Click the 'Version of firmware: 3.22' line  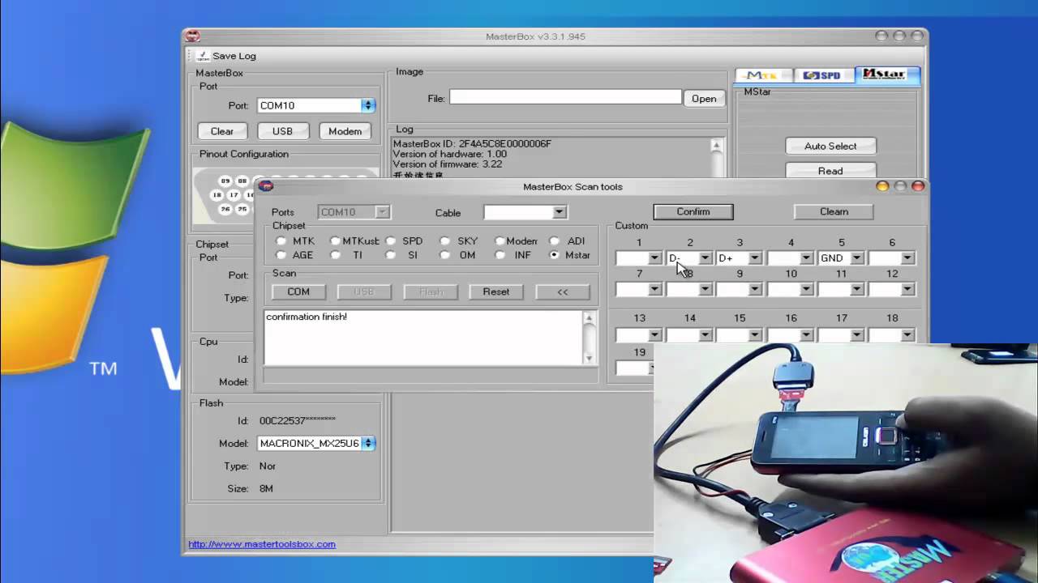tap(448, 164)
